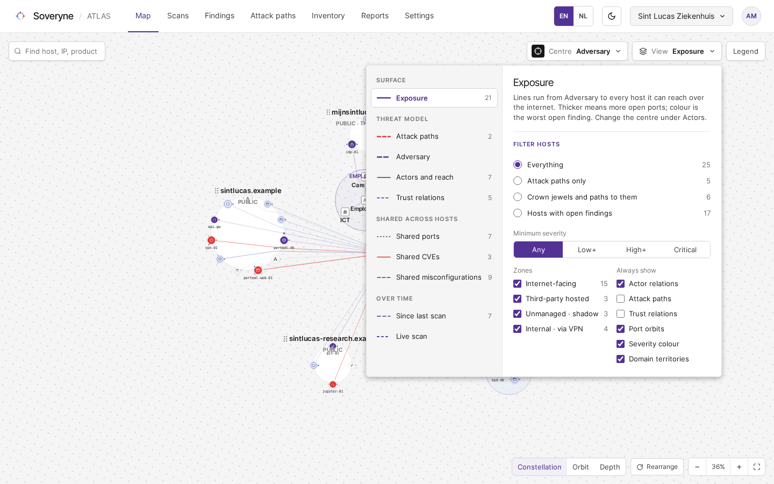Open the Legend panel

tap(746, 51)
